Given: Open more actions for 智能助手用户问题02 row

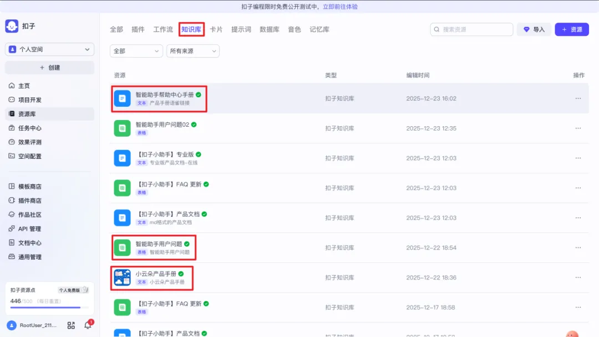Looking at the screenshot, I should (x=578, y=128).
